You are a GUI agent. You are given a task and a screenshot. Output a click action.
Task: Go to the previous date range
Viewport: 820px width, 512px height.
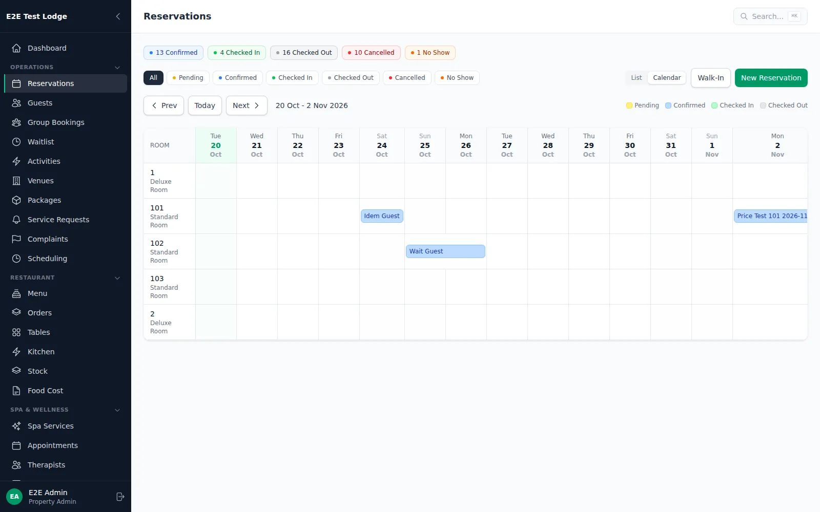[164, 105]
